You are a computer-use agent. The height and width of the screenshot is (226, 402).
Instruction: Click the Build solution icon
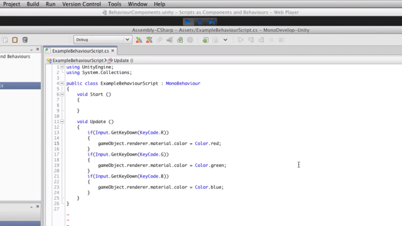[139, 40]
